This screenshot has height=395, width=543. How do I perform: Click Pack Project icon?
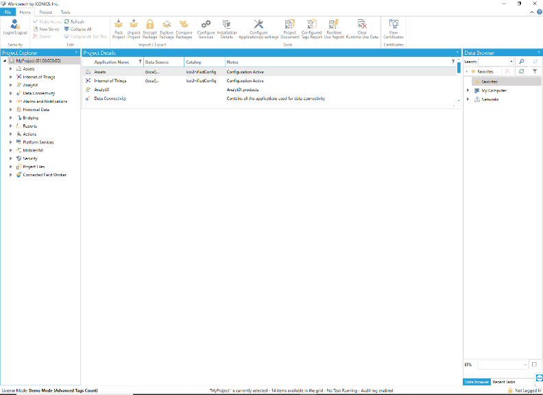click(119, 29)
